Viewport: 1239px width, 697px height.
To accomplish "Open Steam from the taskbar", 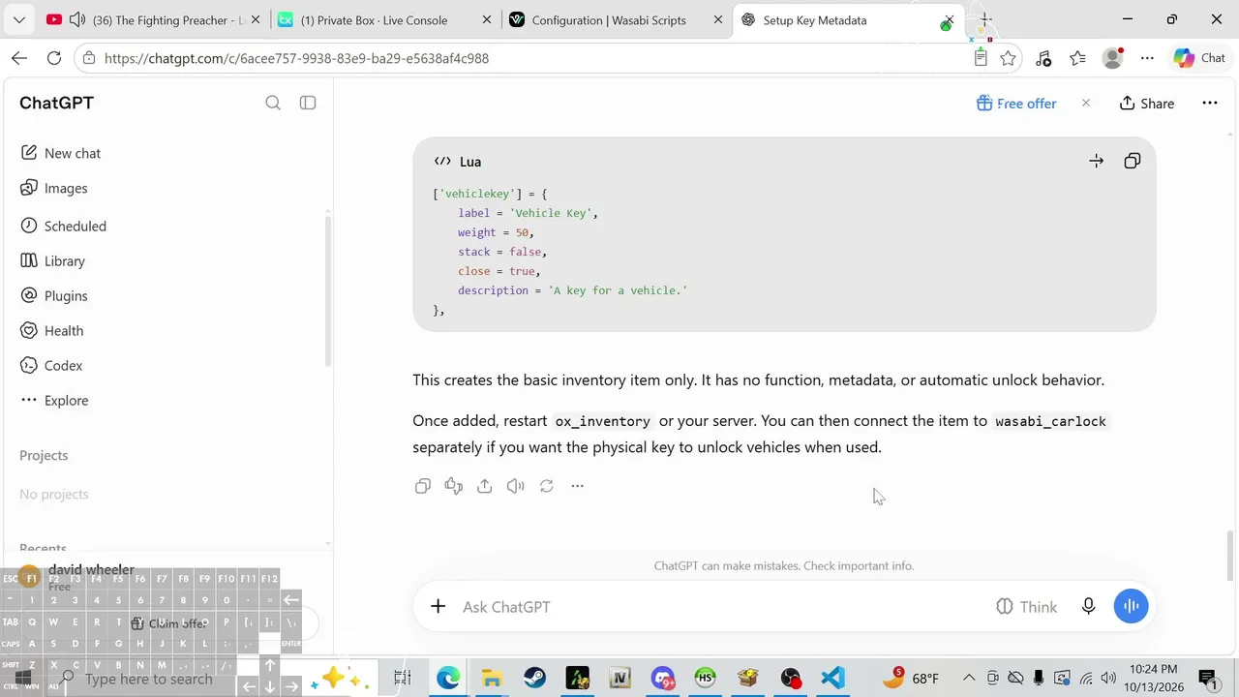I will click(534, 678).
